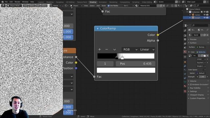
Task: Enable the Ambient Occlusion checkbox
Action: (x=191, y=85)
